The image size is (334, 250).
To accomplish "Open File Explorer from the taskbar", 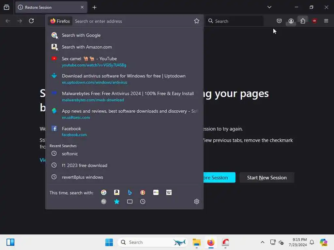I will (196, 242).
